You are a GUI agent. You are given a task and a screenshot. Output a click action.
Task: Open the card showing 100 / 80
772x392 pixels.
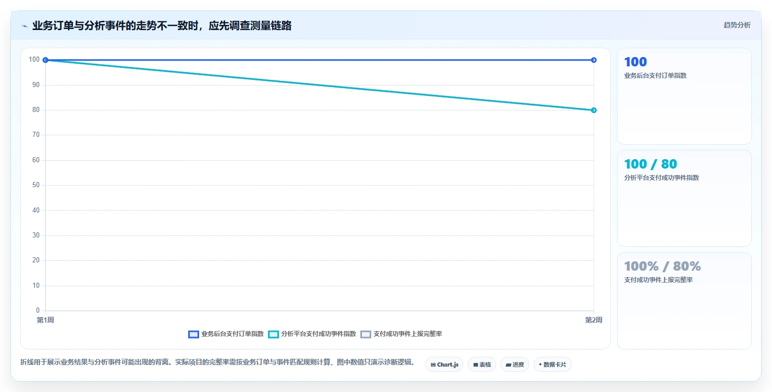[684, 198]
